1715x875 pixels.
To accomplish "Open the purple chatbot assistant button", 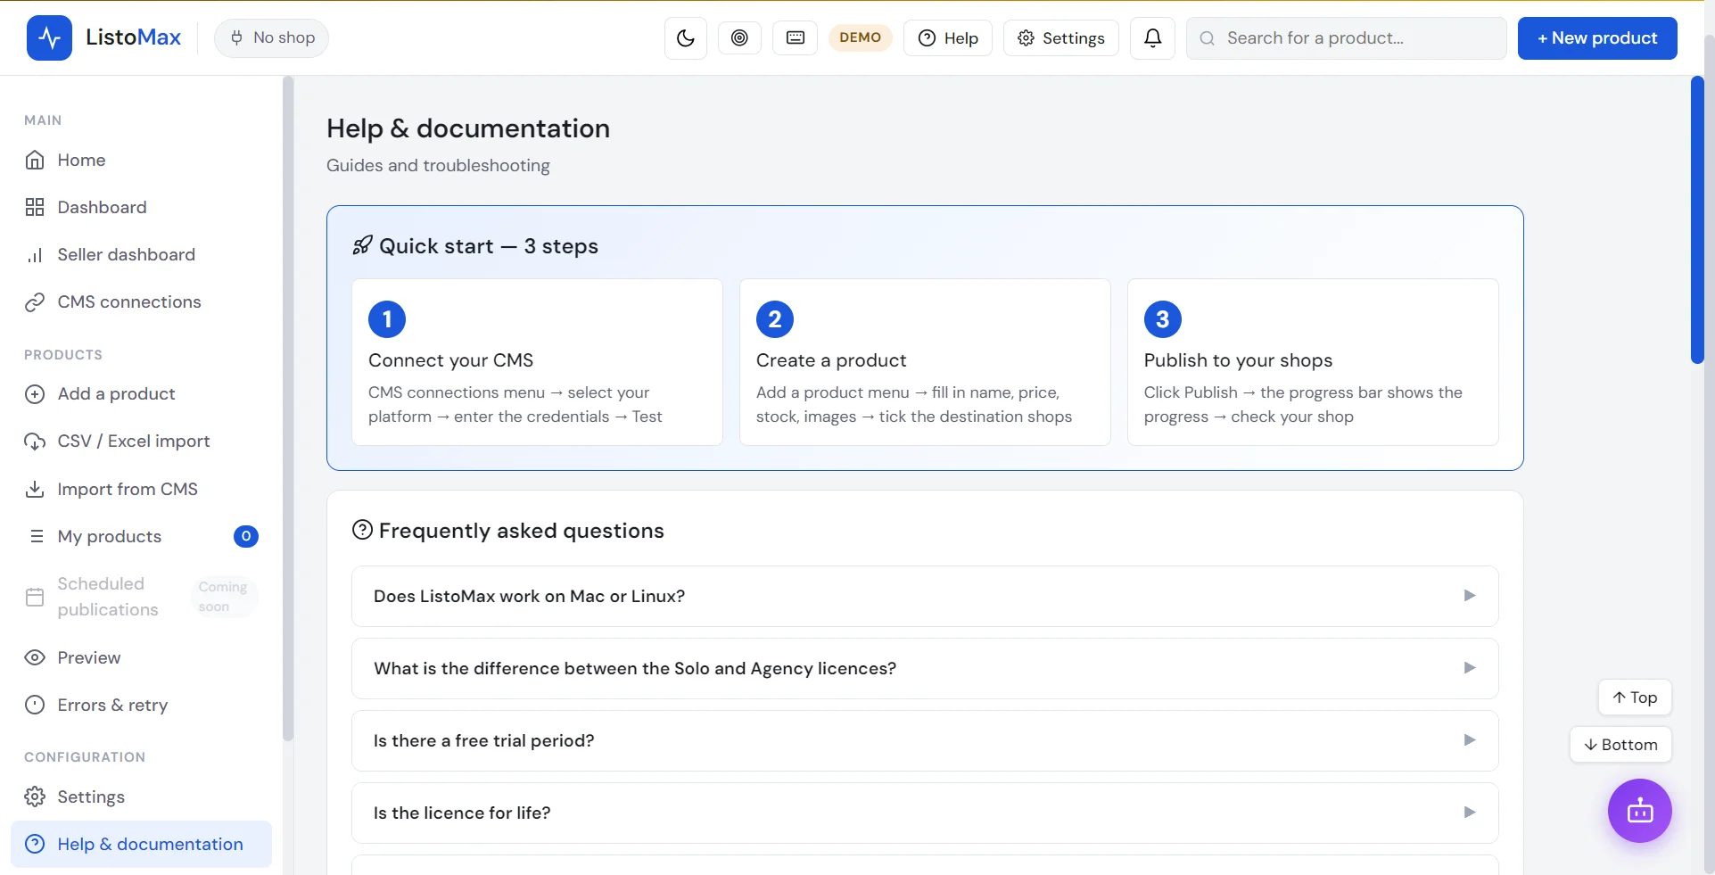I will coord(1639,811).
